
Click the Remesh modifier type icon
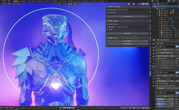tap(160, 72)
